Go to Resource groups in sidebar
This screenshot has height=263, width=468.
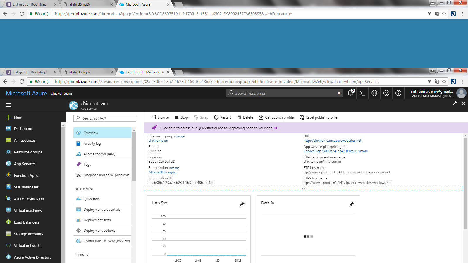28,152
